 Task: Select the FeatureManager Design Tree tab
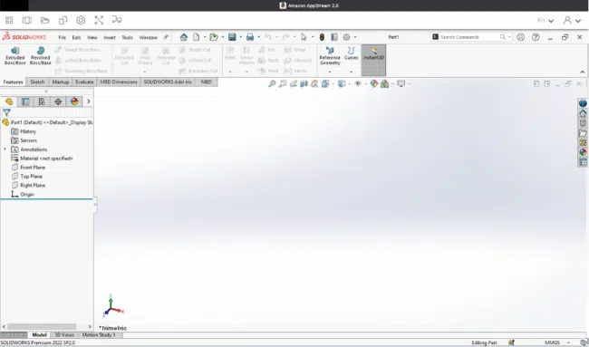9,101
